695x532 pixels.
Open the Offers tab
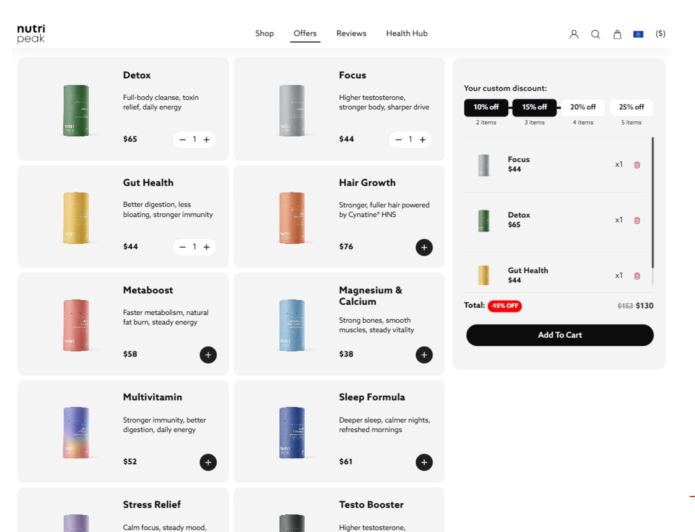point(305,33)
